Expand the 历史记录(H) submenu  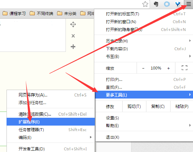pos(144,41)
